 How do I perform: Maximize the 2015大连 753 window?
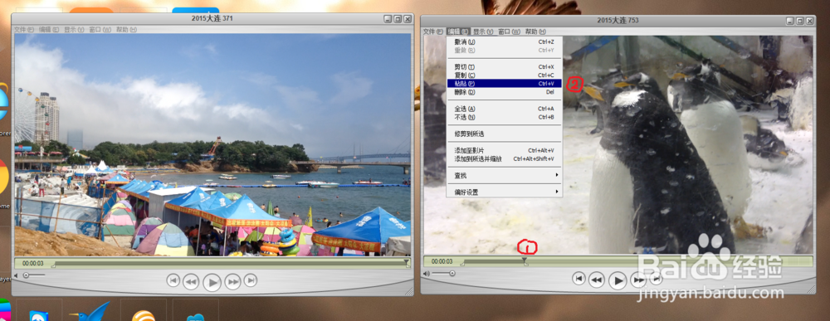click(800, 21)
